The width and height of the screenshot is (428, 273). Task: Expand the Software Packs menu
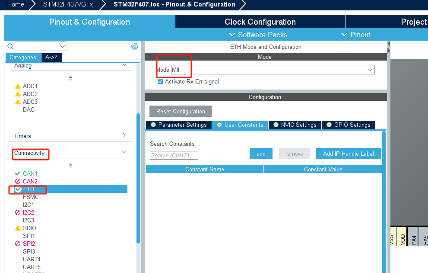258,35
